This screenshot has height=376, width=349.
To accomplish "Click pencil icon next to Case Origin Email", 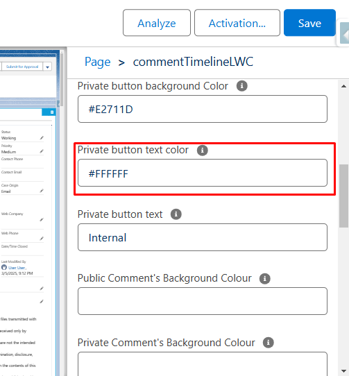I will pyautogui.click(x=42, y=191).
